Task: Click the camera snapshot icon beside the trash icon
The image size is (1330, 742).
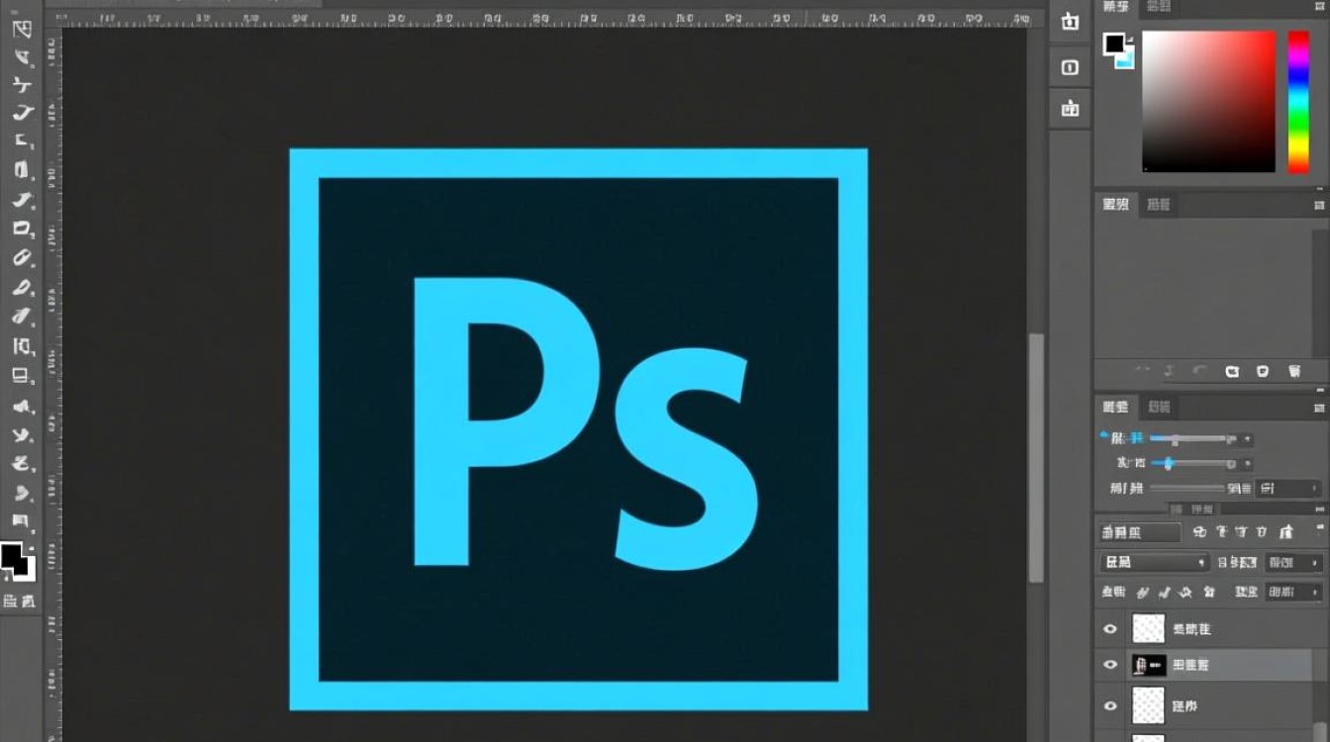Action: (1263, 372)
